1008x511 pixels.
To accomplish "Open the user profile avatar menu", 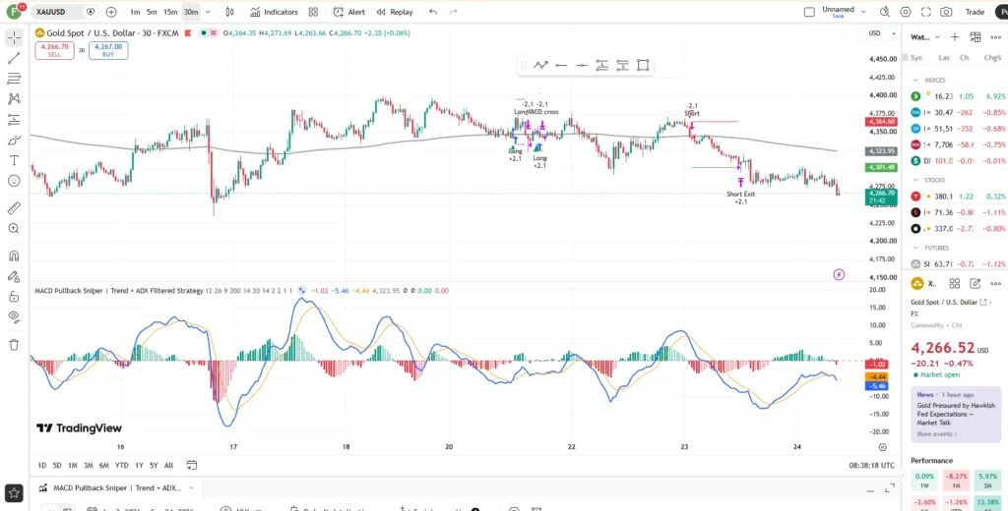I will point(14,11).
